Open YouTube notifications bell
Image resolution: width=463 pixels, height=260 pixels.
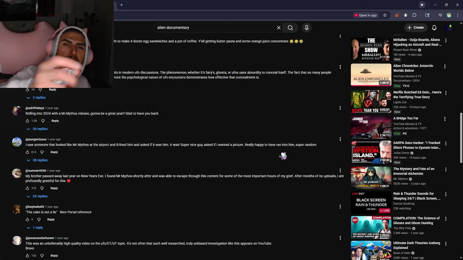434,27
